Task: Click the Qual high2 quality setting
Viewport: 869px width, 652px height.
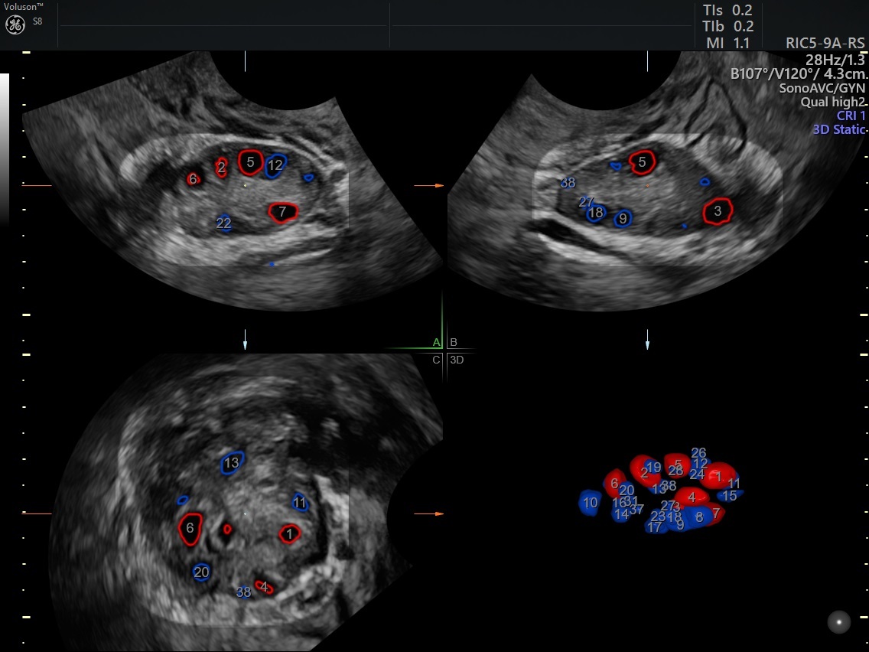Action: click(832, 102)
